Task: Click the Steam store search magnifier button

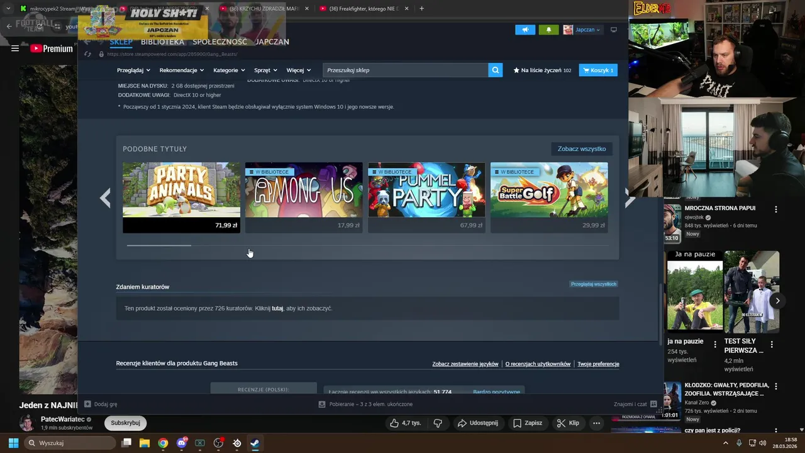Action: (496, 70)
